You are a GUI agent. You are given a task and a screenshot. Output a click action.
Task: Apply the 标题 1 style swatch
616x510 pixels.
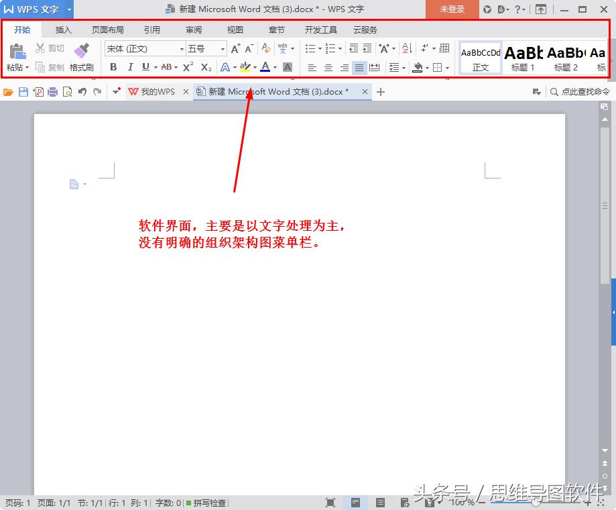tap(522, 57)
